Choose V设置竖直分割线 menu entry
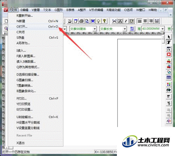This screenshot has height=156, width=175. click(x=36, y=128)
